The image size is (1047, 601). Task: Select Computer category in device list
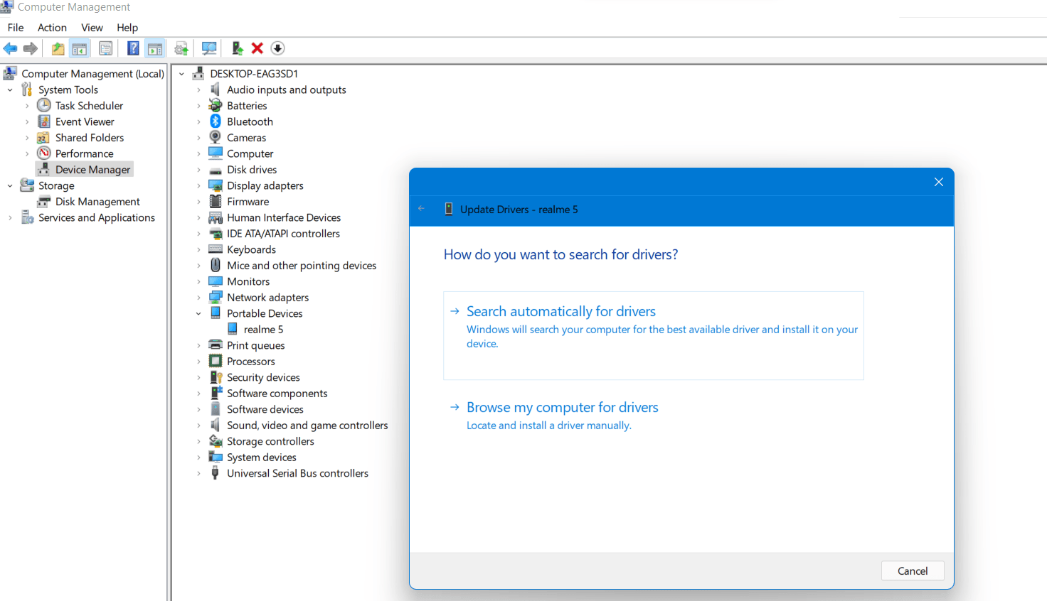click(250, 153)
